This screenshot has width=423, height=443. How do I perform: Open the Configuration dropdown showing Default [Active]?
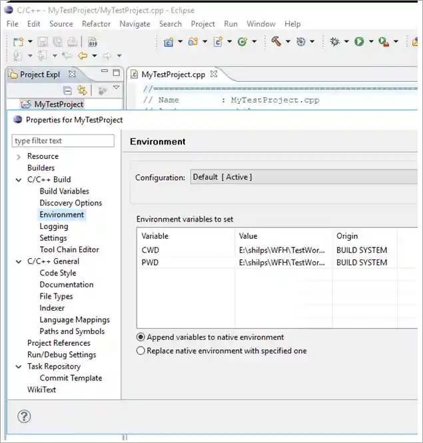click(x=304, y=177)
